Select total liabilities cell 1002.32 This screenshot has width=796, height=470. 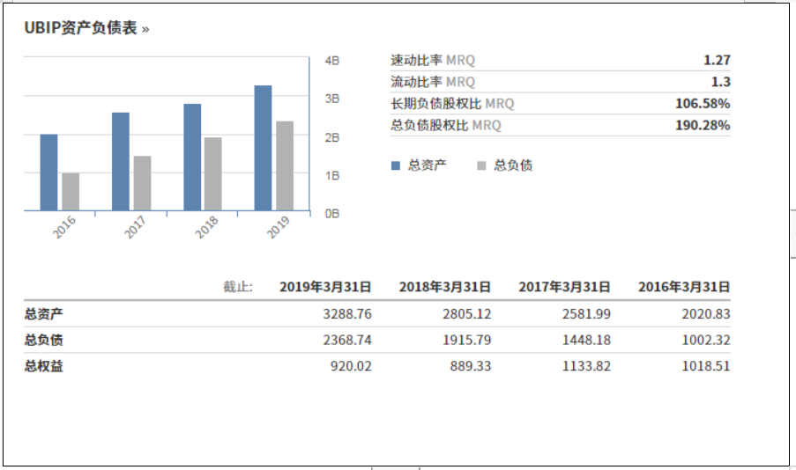coord(706,341)
